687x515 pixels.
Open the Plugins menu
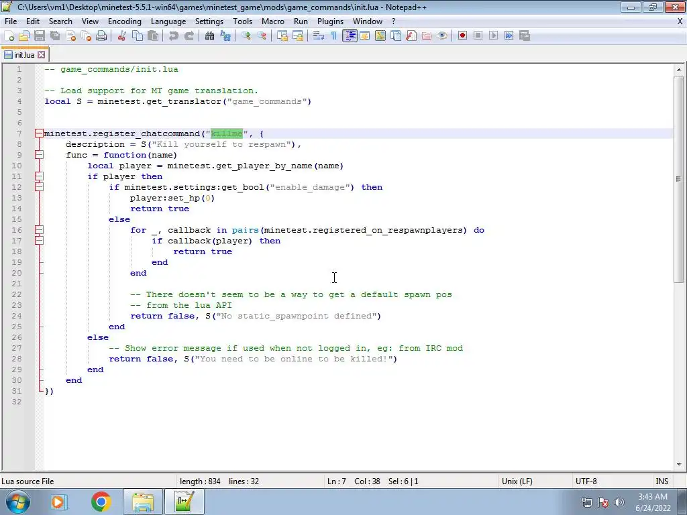[x=330, y=21]
